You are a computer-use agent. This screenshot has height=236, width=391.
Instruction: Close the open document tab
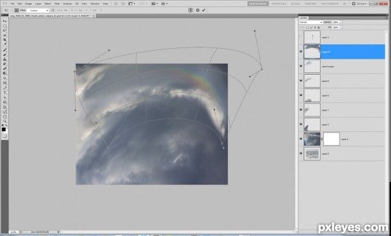tap(94, 16)
